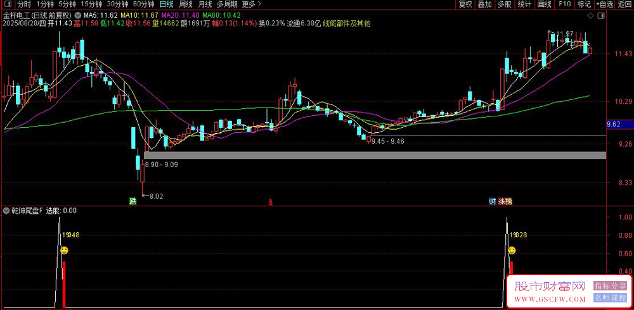Click the right smiley face signal icon
The image size is (634, 310).
(x=512, y=251)
